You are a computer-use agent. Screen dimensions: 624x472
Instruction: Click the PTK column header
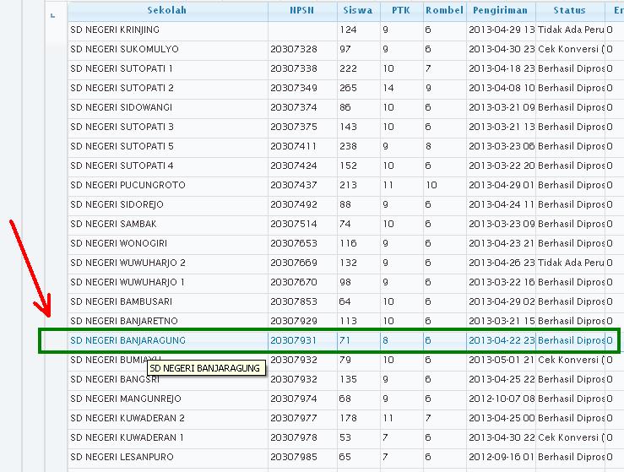(x=401, y=11)
